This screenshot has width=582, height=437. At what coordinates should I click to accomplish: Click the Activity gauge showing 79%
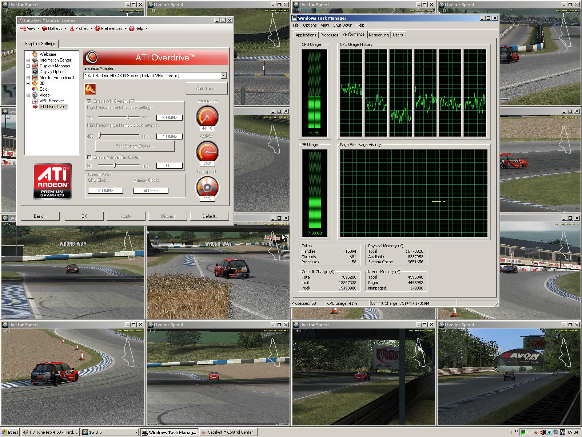point(207,152)
